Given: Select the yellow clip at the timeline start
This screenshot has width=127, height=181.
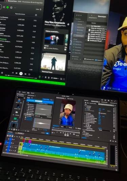Looking at the screenshot, I should click(x=21, y=144).
